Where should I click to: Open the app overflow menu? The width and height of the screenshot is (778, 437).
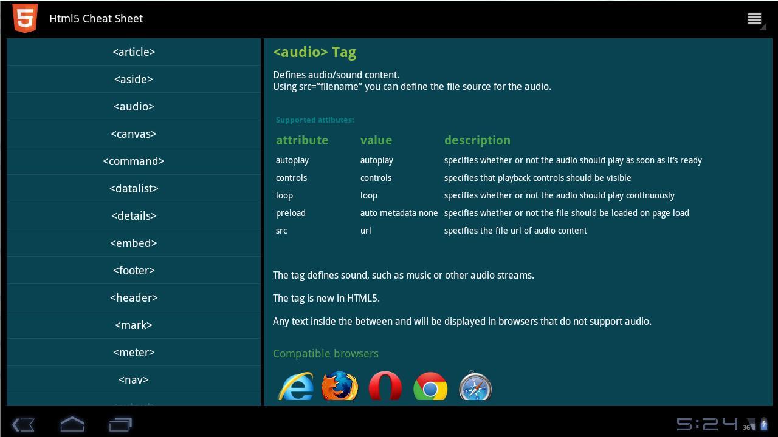point(754,18)
